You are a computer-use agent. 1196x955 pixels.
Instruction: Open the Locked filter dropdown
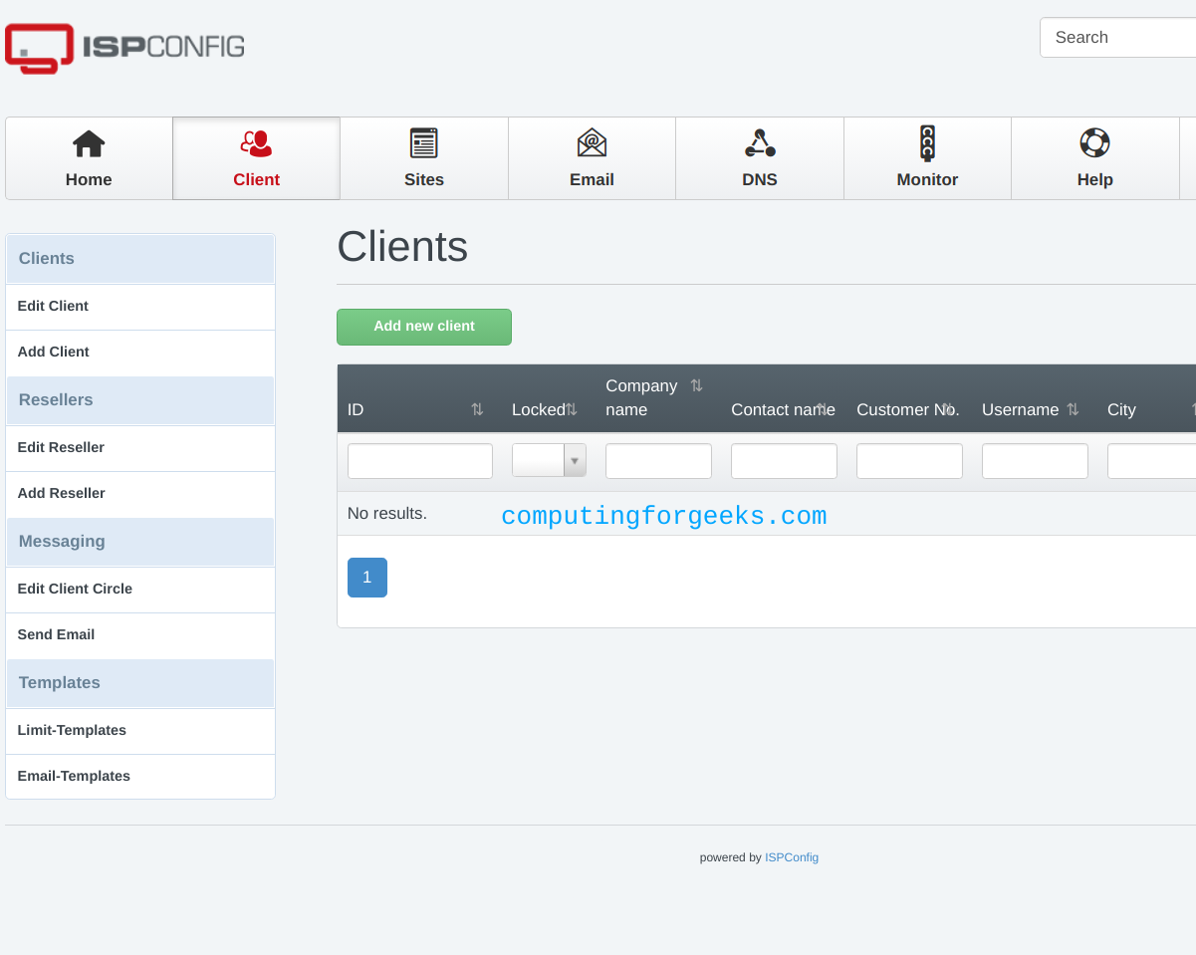point(575,460)
